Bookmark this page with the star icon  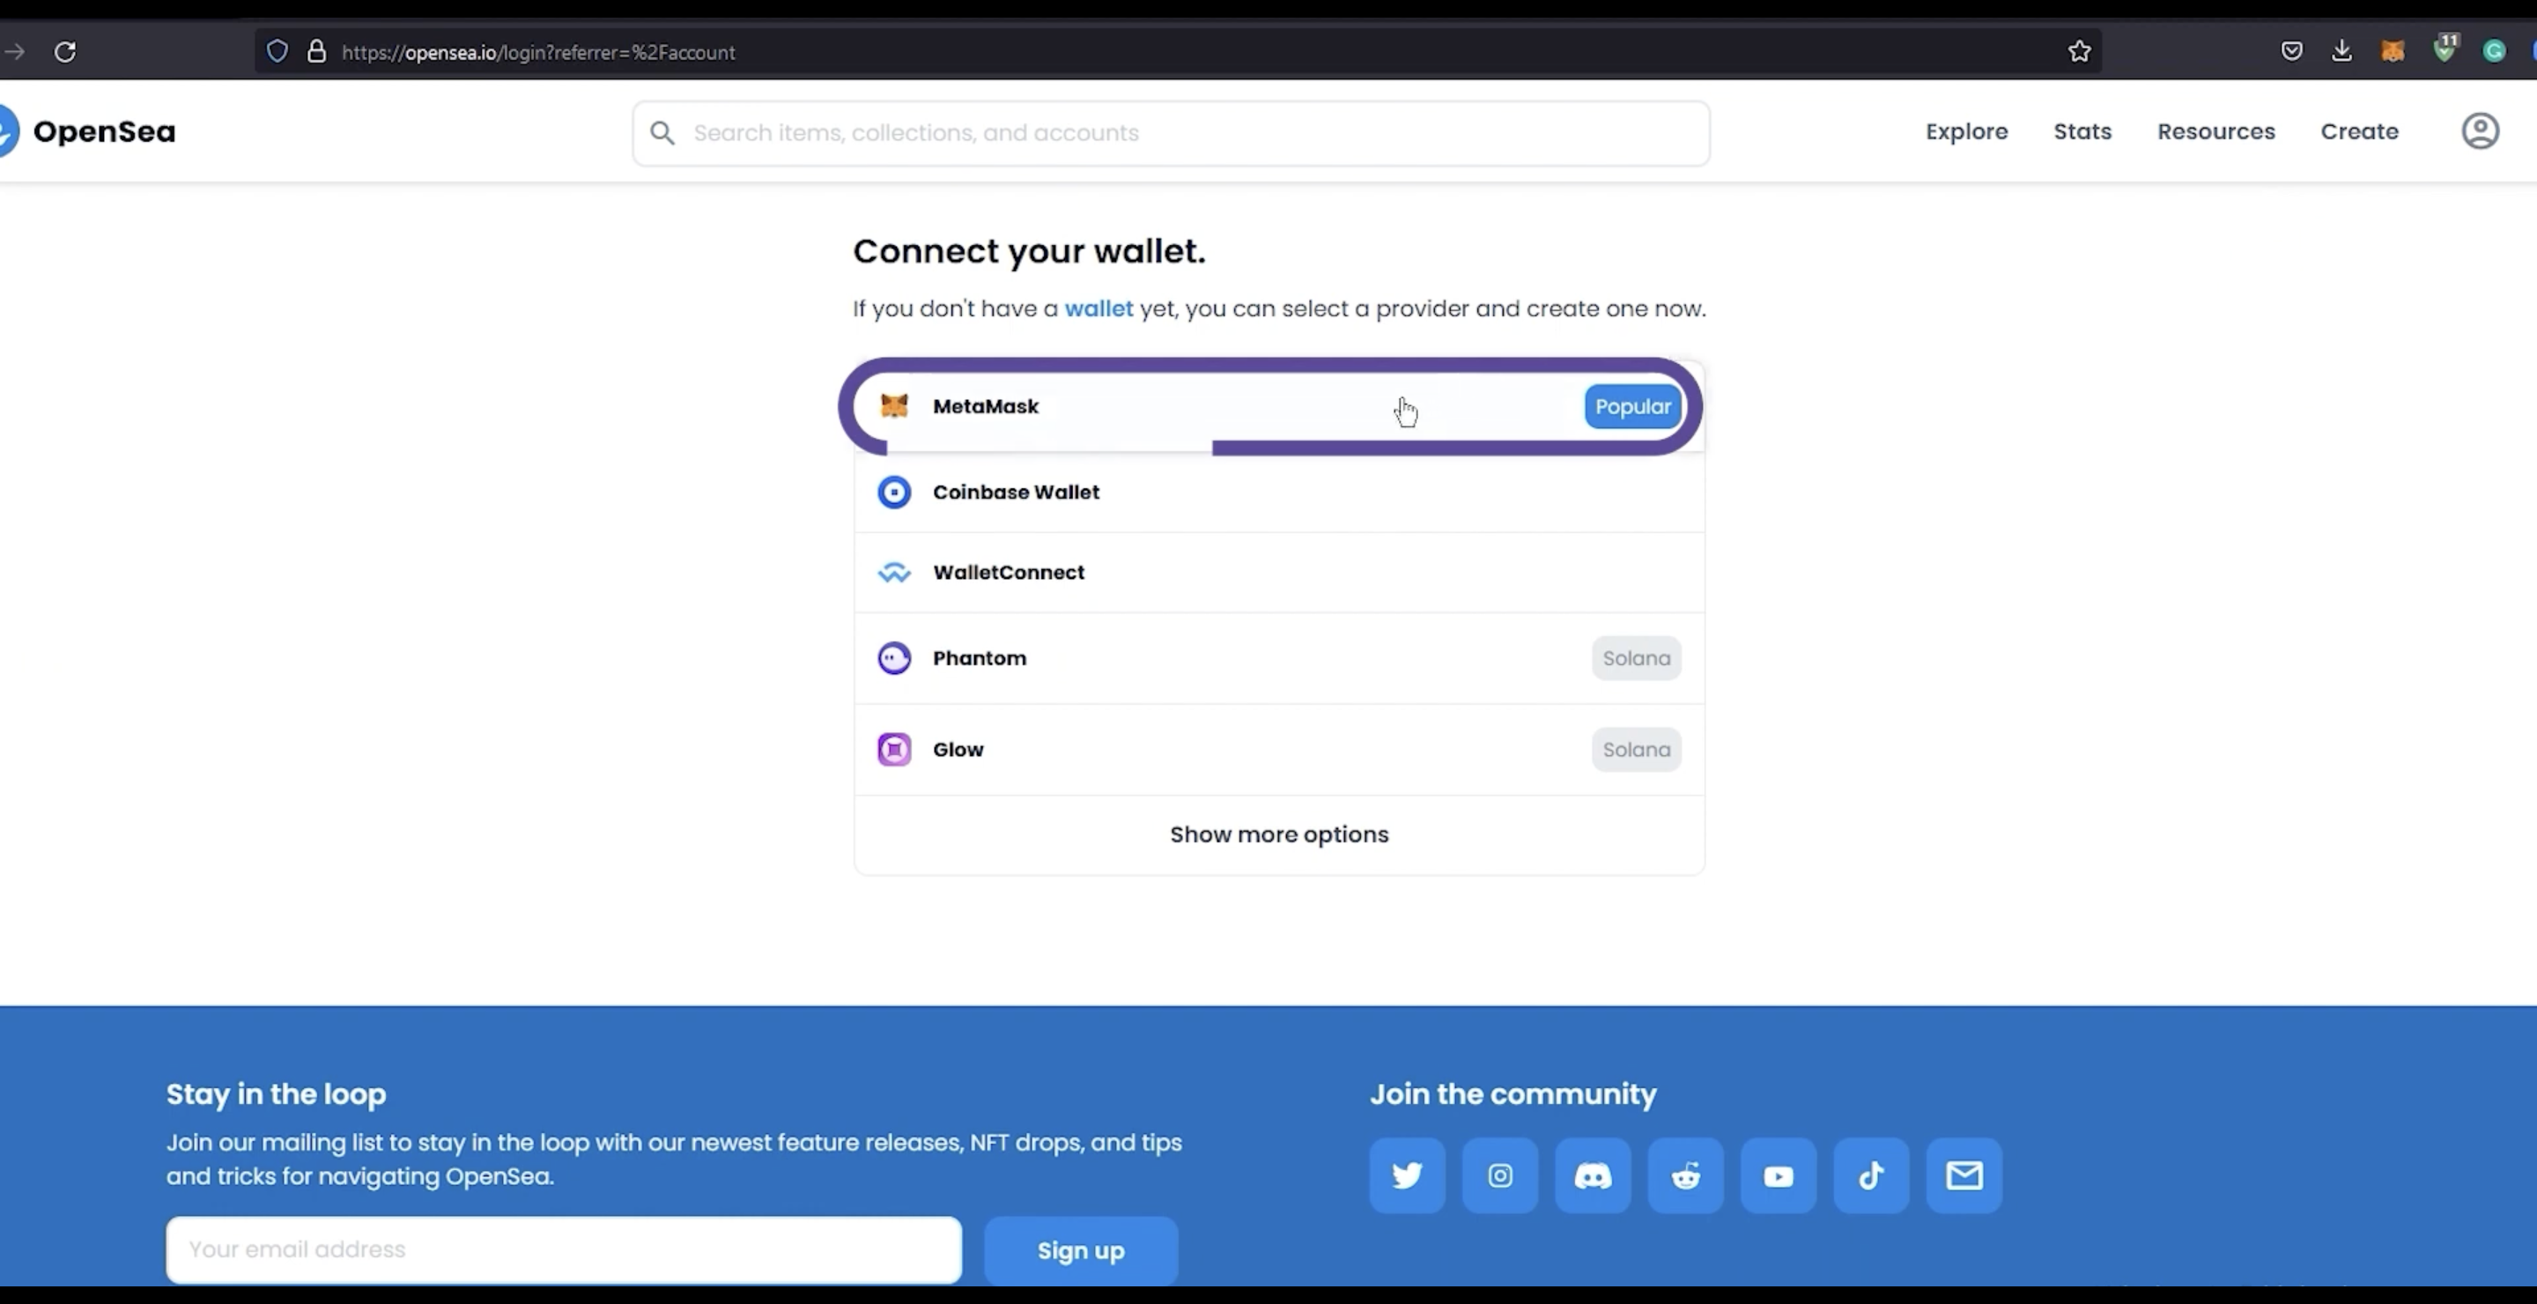pos(2079,51)
